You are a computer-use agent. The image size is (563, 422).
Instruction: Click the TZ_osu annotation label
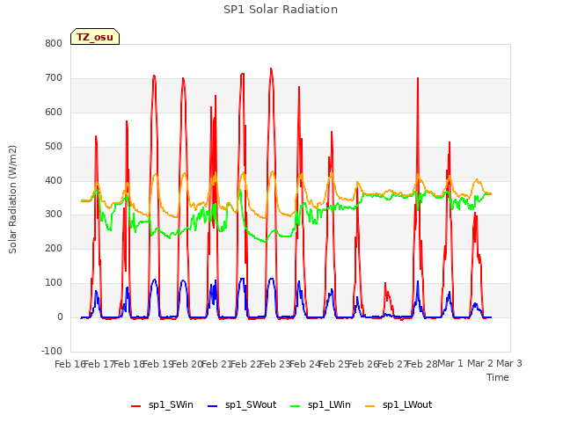point(95,37)
